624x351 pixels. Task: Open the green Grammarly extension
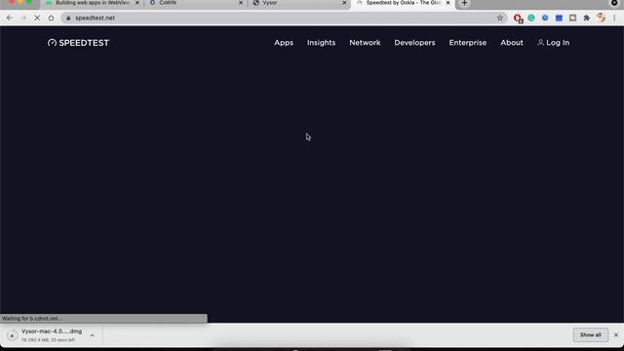(531, 18)
